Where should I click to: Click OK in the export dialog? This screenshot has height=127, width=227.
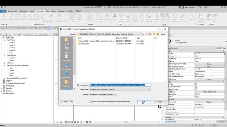(x=144, y=102)
